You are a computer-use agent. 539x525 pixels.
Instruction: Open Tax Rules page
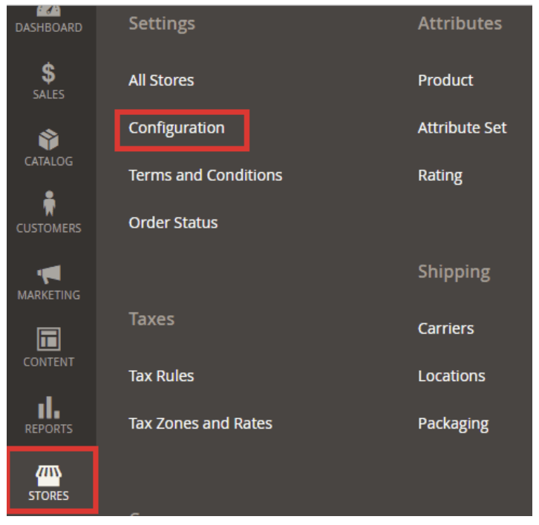click(161, 376)
